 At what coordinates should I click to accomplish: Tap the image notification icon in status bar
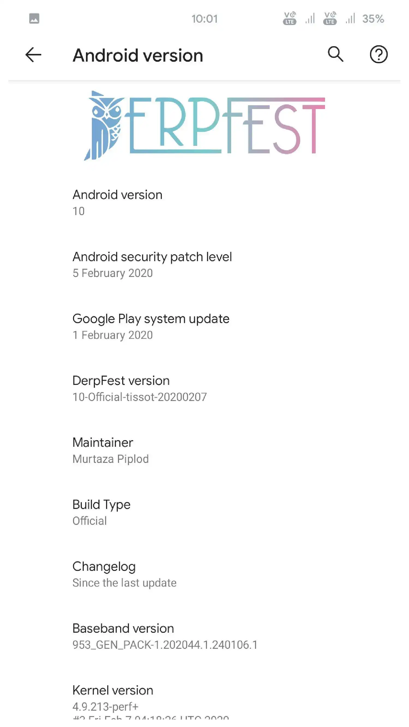tap(34, 19)
